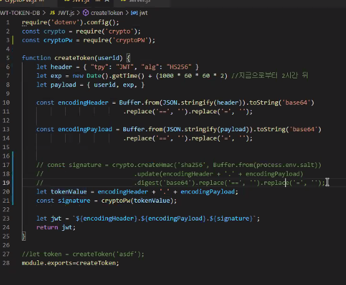Click the function keyword on line 5
The height and width of the screenshot is (285, 346).
tap(36, 58)
